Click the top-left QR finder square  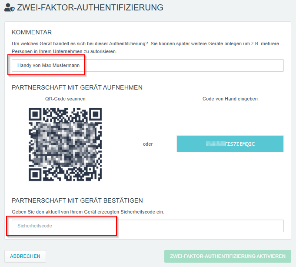click(x=35, y=114)
